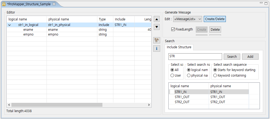Click the Search button

232,57
